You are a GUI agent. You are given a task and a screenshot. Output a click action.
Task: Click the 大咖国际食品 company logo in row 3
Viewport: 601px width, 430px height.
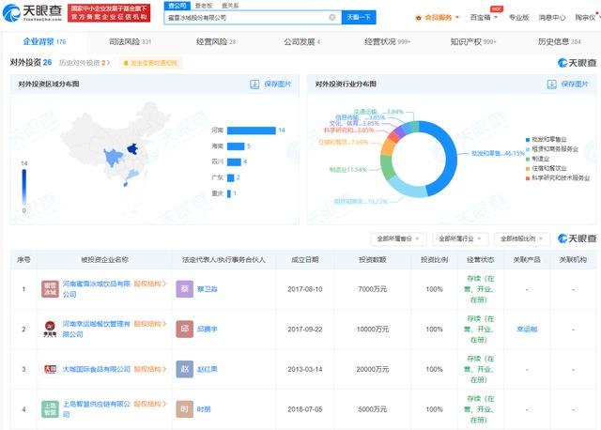50,369
